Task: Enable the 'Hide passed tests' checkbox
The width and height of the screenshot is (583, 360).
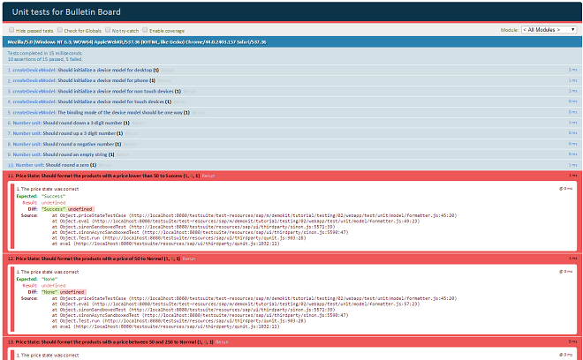Action: (x=11, y=30)
